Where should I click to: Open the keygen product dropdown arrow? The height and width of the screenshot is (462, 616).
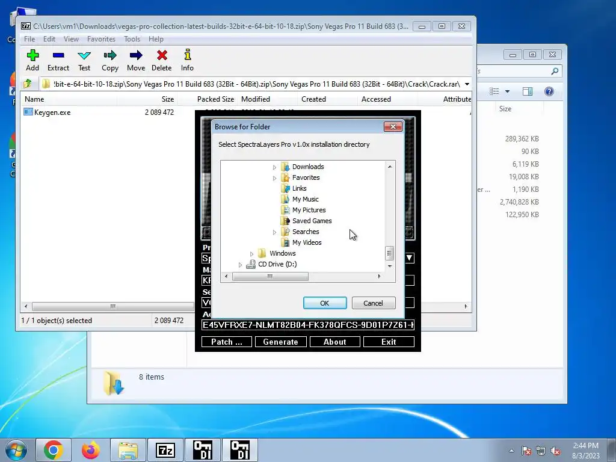(x=409, y=258)
